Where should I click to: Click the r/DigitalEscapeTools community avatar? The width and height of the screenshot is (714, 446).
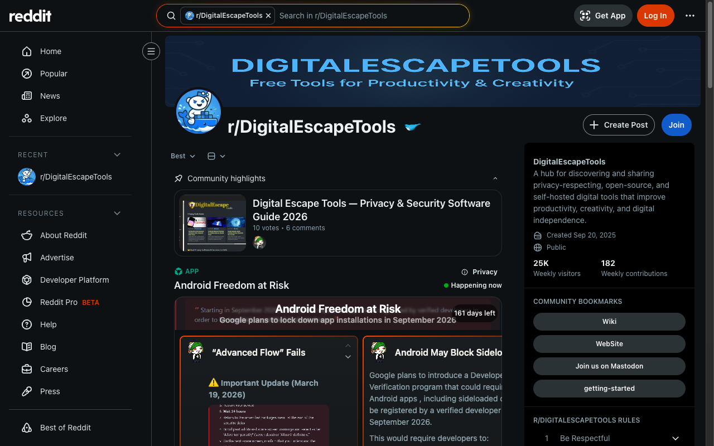pyautogui.click(x=198, y=111)
